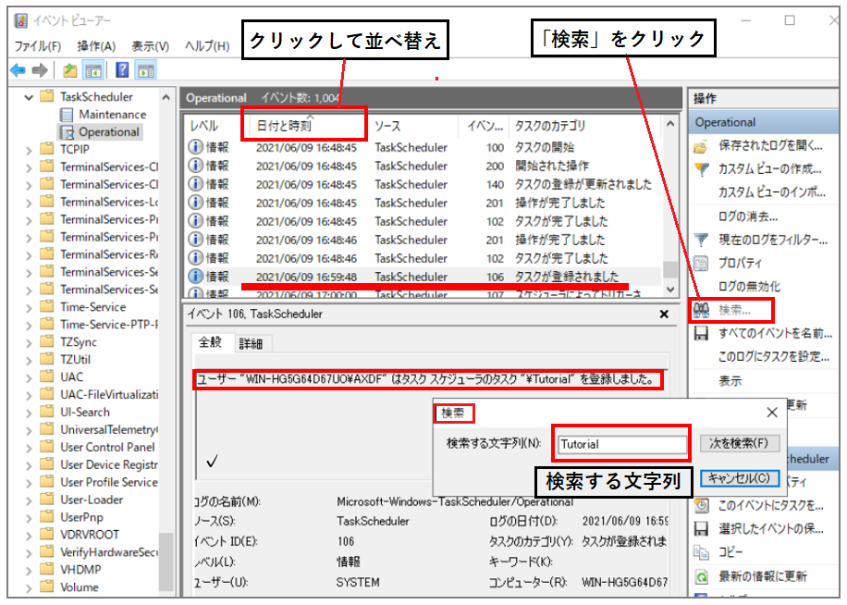The width and height of the screenshot is (847, 605).
Task: Expand the User Control Panel node
Action: 30,448
